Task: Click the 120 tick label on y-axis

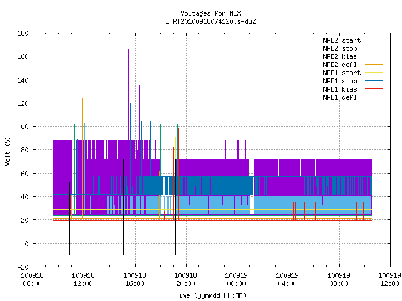Action: (x=23, y=103)
